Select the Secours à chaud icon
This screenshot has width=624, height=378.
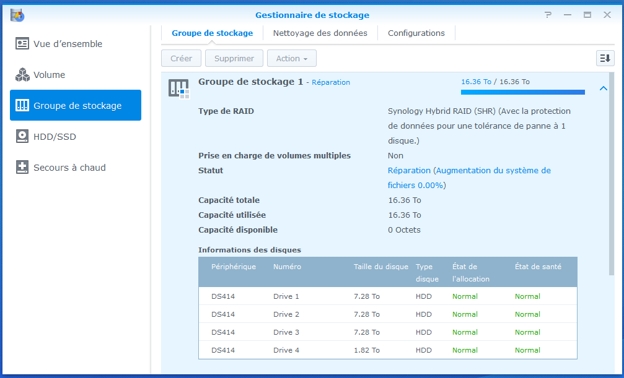[22, 168]
